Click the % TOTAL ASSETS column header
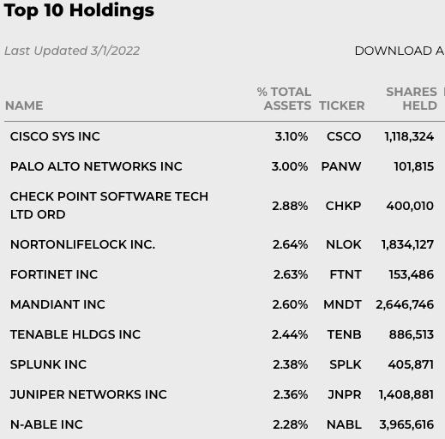 (284, 99)
